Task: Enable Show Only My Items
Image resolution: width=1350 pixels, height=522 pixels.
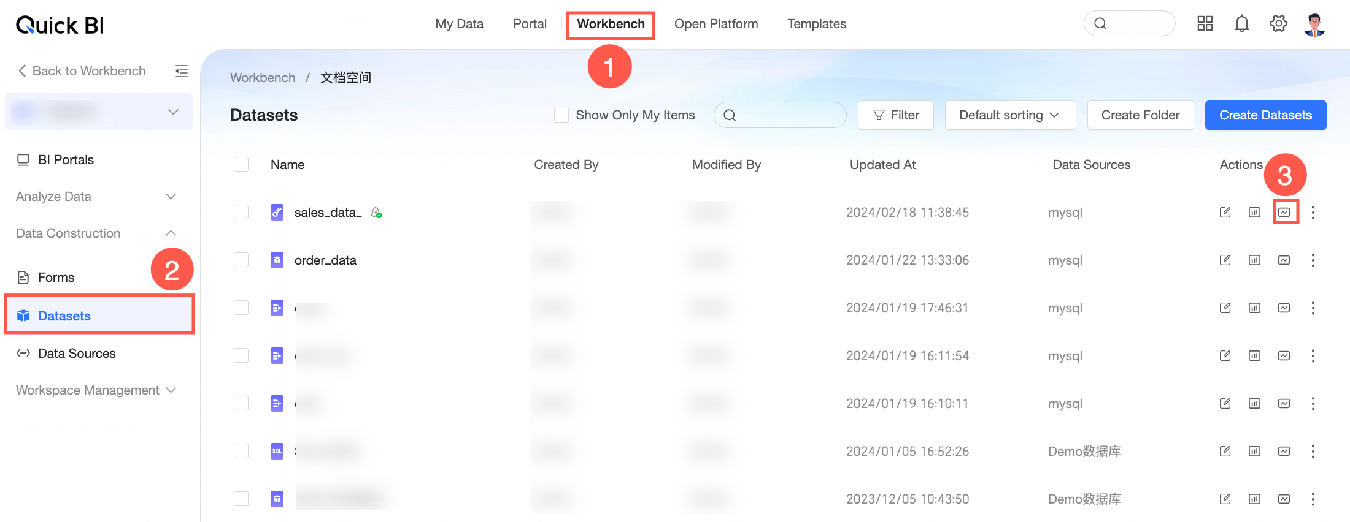Action: point(561,115)
